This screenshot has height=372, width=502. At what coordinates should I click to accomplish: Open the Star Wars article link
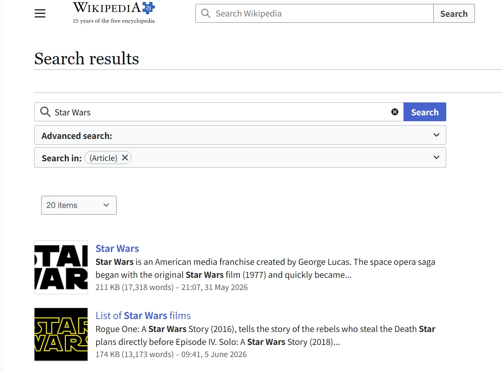coord(117,248)
